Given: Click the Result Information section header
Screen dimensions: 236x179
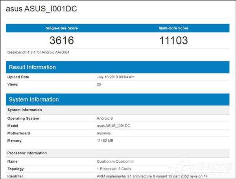Looking at the screenshot, I should pyautogui.click(x=118, y=67).
